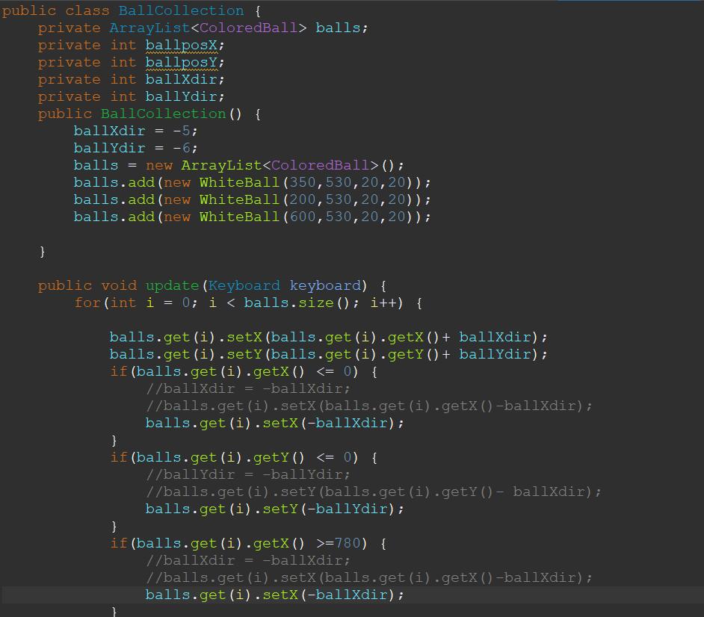Click the BallCollection class name in declaration
This screenshot has width=704, height=617.
181,10
